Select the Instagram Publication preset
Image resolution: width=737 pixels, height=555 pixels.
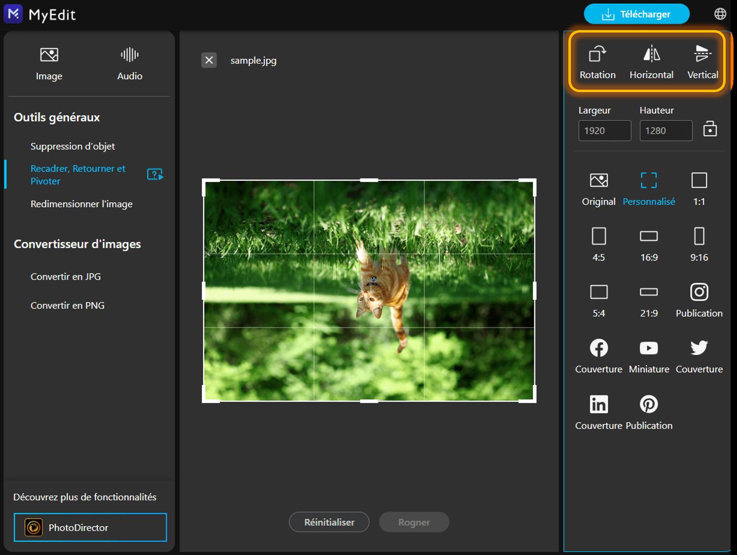click(x=699, y=292)
